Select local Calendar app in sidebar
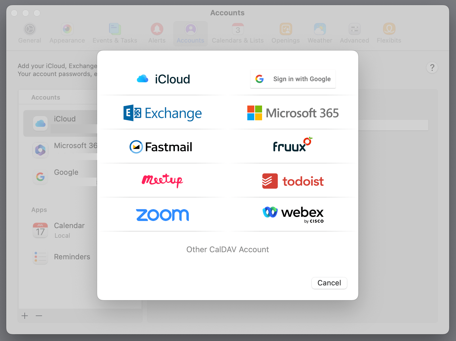Image resolution: width=456 pixels, height=341 pixels. pos(60,230)
